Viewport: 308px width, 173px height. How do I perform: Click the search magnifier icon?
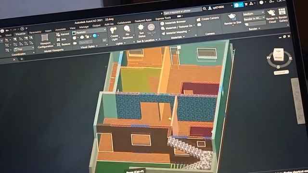click(x=205, y=9)
